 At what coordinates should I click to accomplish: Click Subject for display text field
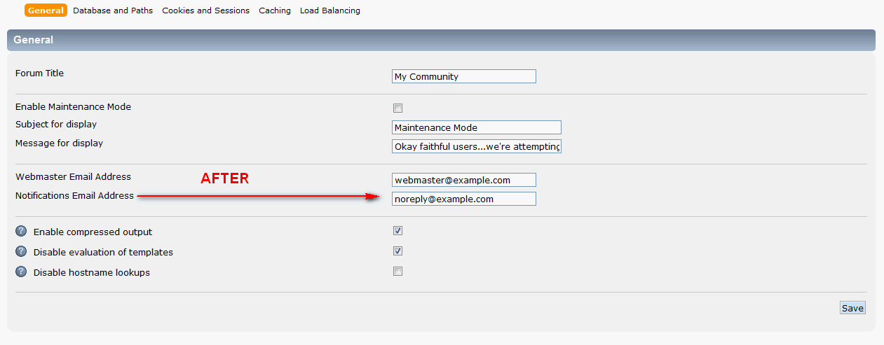click(477, 127)
